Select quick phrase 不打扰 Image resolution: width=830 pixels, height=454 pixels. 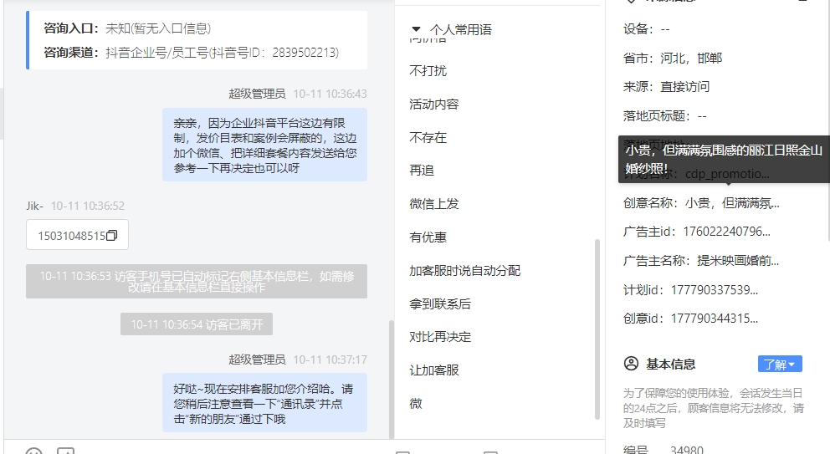(428, 71)
